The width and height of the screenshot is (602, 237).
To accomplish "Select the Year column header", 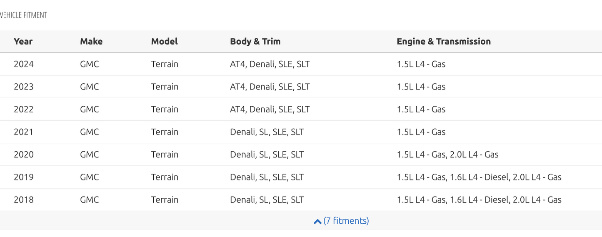I will [x=23, y=41].
